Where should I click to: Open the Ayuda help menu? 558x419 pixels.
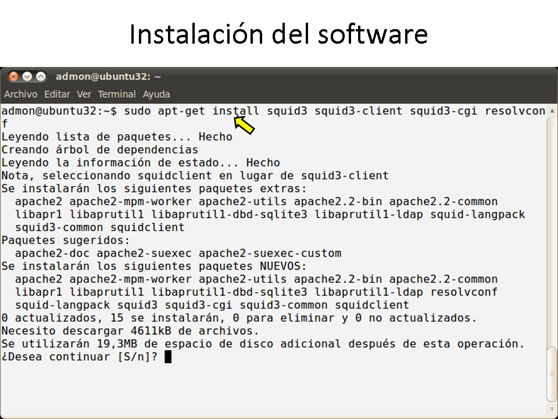[x=156, y=94]
